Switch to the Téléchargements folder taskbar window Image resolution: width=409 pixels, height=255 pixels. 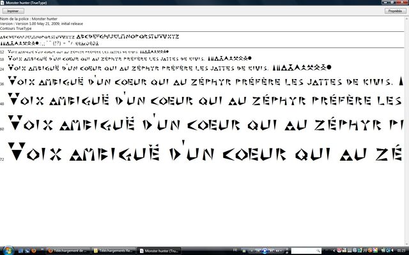click(x=114, y=251)
